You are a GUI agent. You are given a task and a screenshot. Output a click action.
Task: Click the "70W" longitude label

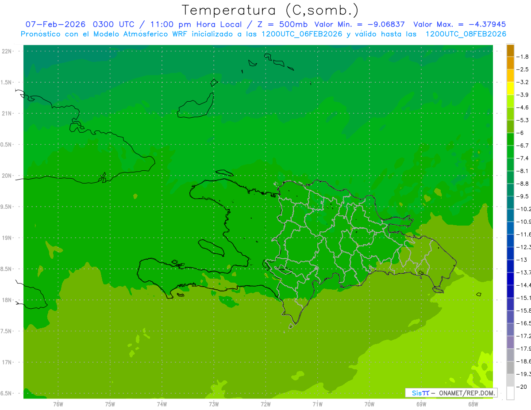(369, 404)
